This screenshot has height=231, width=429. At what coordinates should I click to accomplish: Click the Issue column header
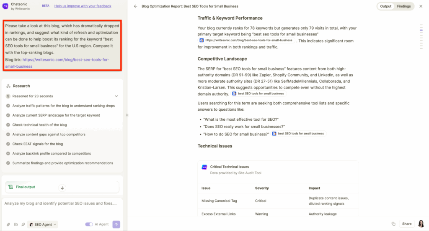point(206,188)
